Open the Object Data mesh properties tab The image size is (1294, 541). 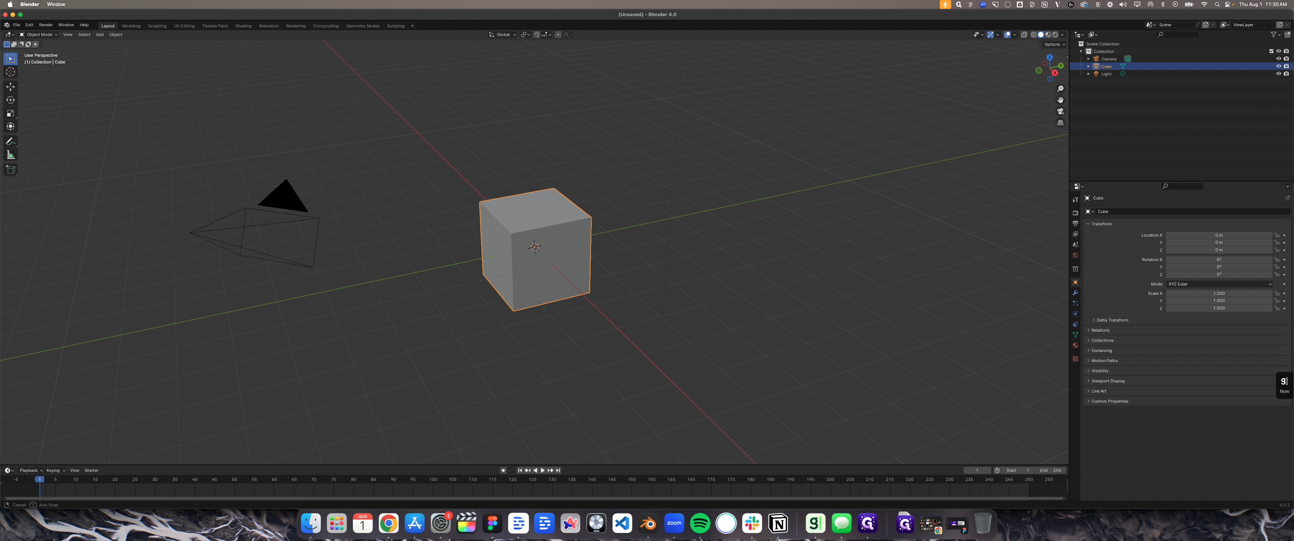click(x=1075, y=335)
